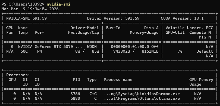
Task: Click the Pwr:Usage/Cap header
Action: (84, 33)
